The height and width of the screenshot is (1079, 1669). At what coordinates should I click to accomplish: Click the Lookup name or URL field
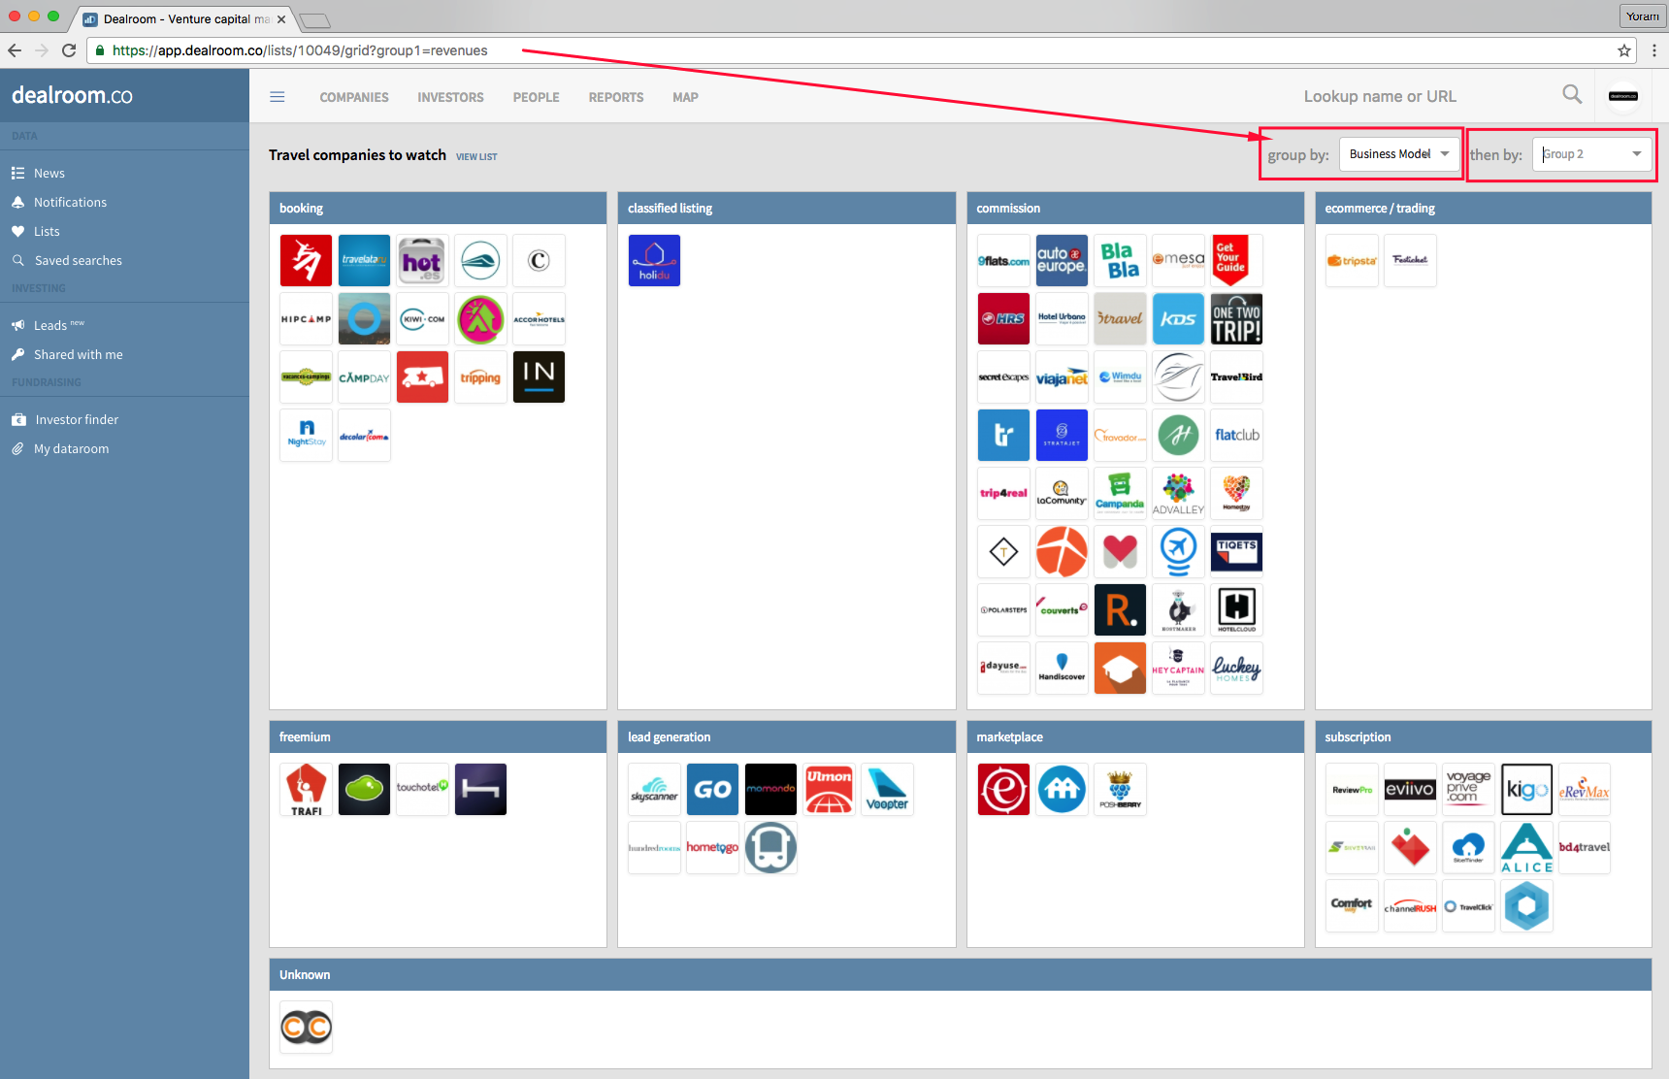(1379, 96)
